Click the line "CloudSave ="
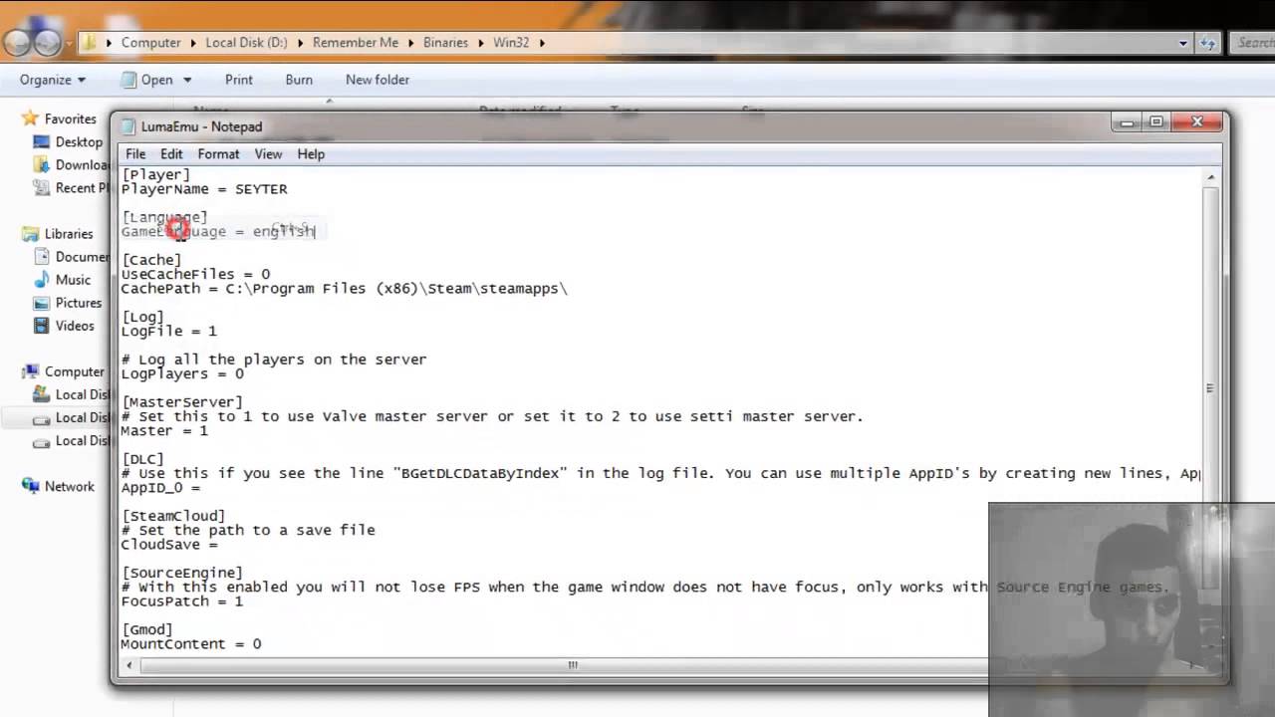Viewport: 1275px width, 717px height. tap(169, 545)
